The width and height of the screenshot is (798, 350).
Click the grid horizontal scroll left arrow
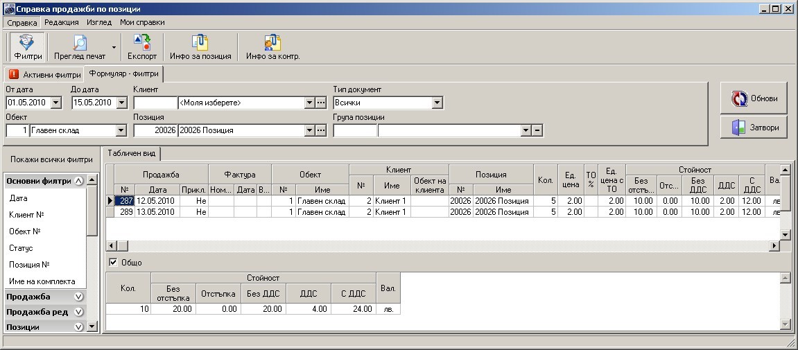click(x=110, y=246)
